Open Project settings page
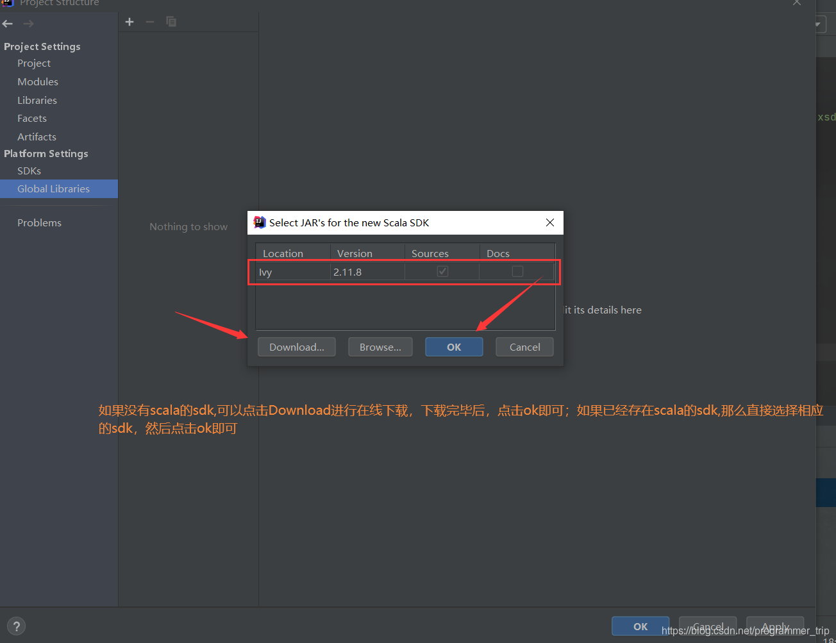The width and height of the screenshot is (836, 643). (34, 63)
